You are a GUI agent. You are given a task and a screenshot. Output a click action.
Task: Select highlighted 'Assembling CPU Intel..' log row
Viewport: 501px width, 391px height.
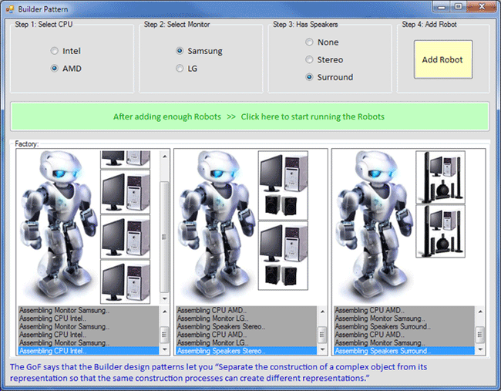click(89, 351)
